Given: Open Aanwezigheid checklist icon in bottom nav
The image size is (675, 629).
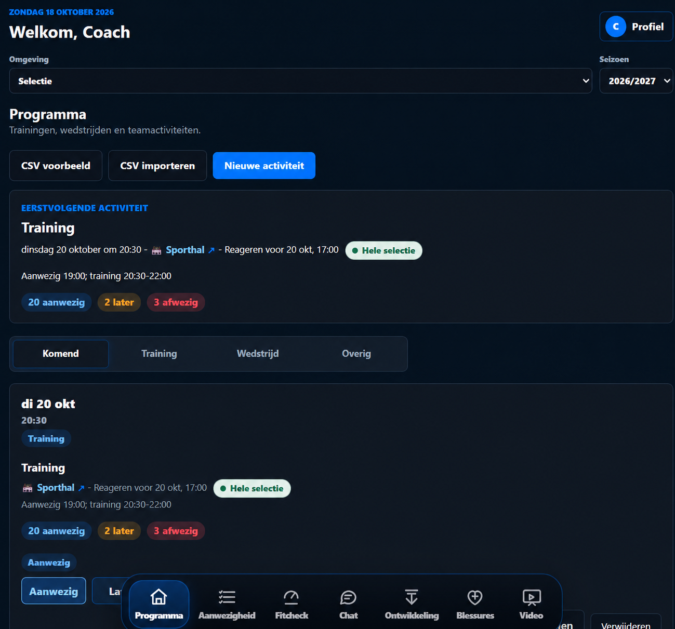Looking at the screenshot, I should (227, 597).
